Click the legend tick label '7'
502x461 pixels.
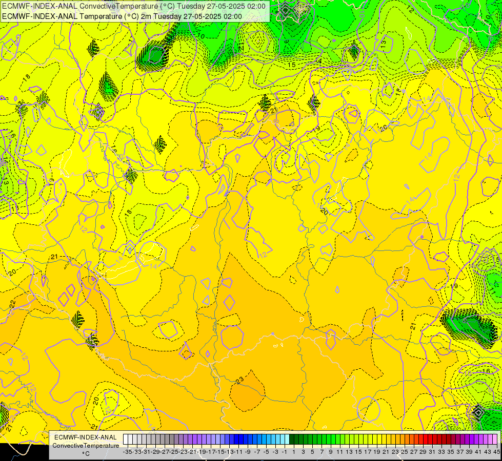pyautogui.click(x=322, y=452)
